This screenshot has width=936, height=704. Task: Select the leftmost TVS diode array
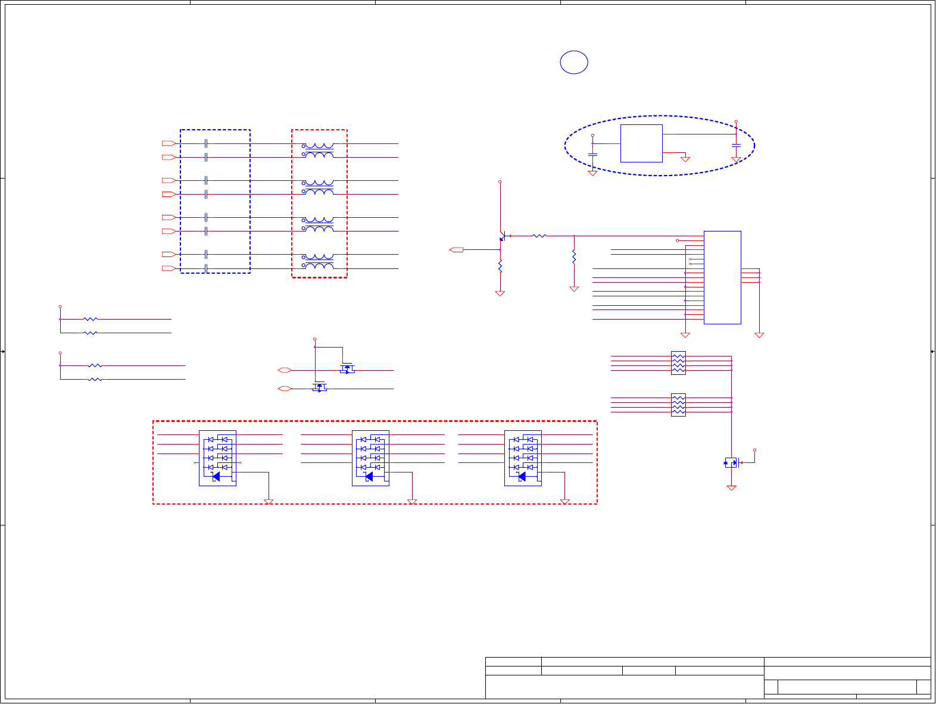(x=217, y=458)
